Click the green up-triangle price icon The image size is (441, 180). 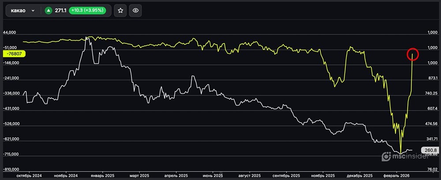48,11
